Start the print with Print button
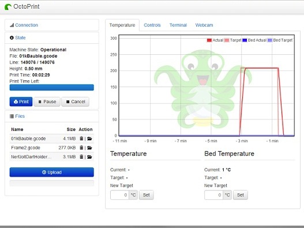 [x=21, y=102]
